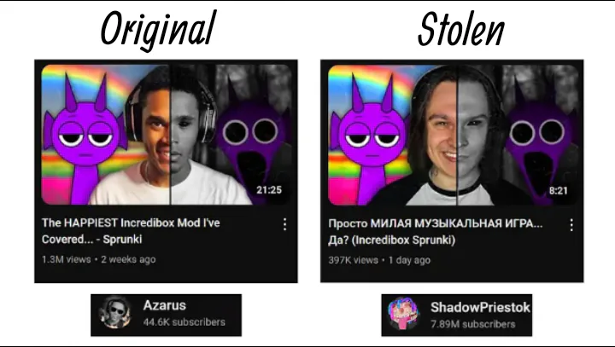Open the three-dot menu on ShadowPriestok video

pyautogui.click(x=571, y=225)
